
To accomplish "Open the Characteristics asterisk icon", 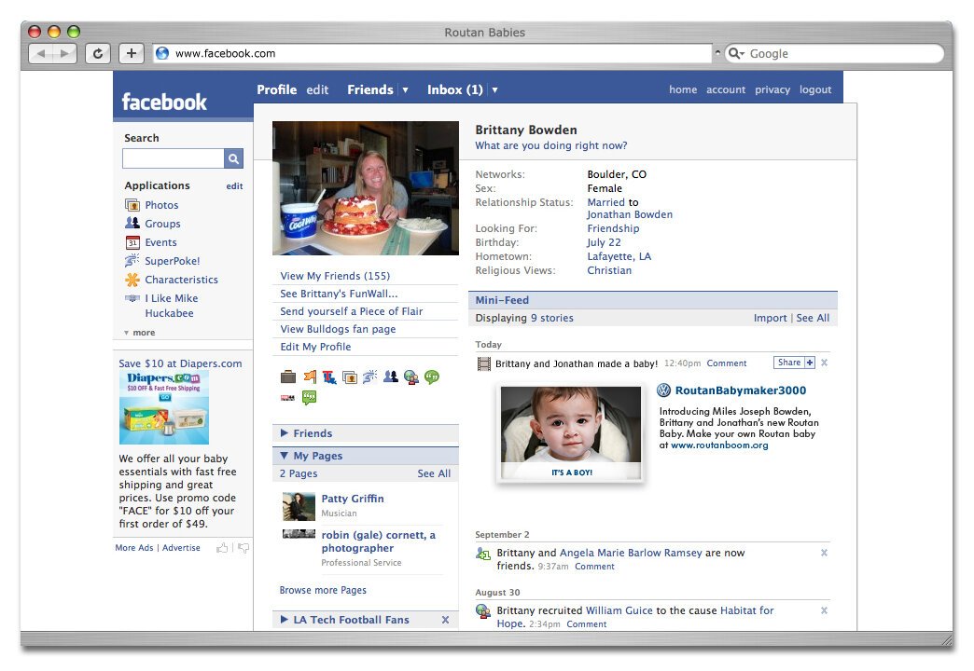I will tap(132, 280).
